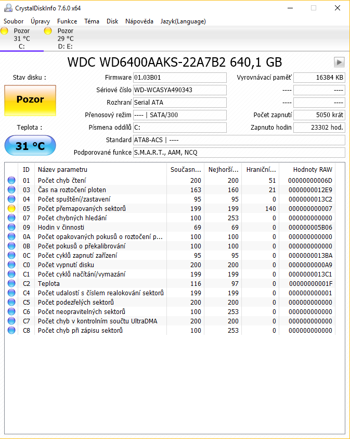Click the blue status dot for attribute C2
The width and height of the screenshot is (350, 439).
point(11,284)
